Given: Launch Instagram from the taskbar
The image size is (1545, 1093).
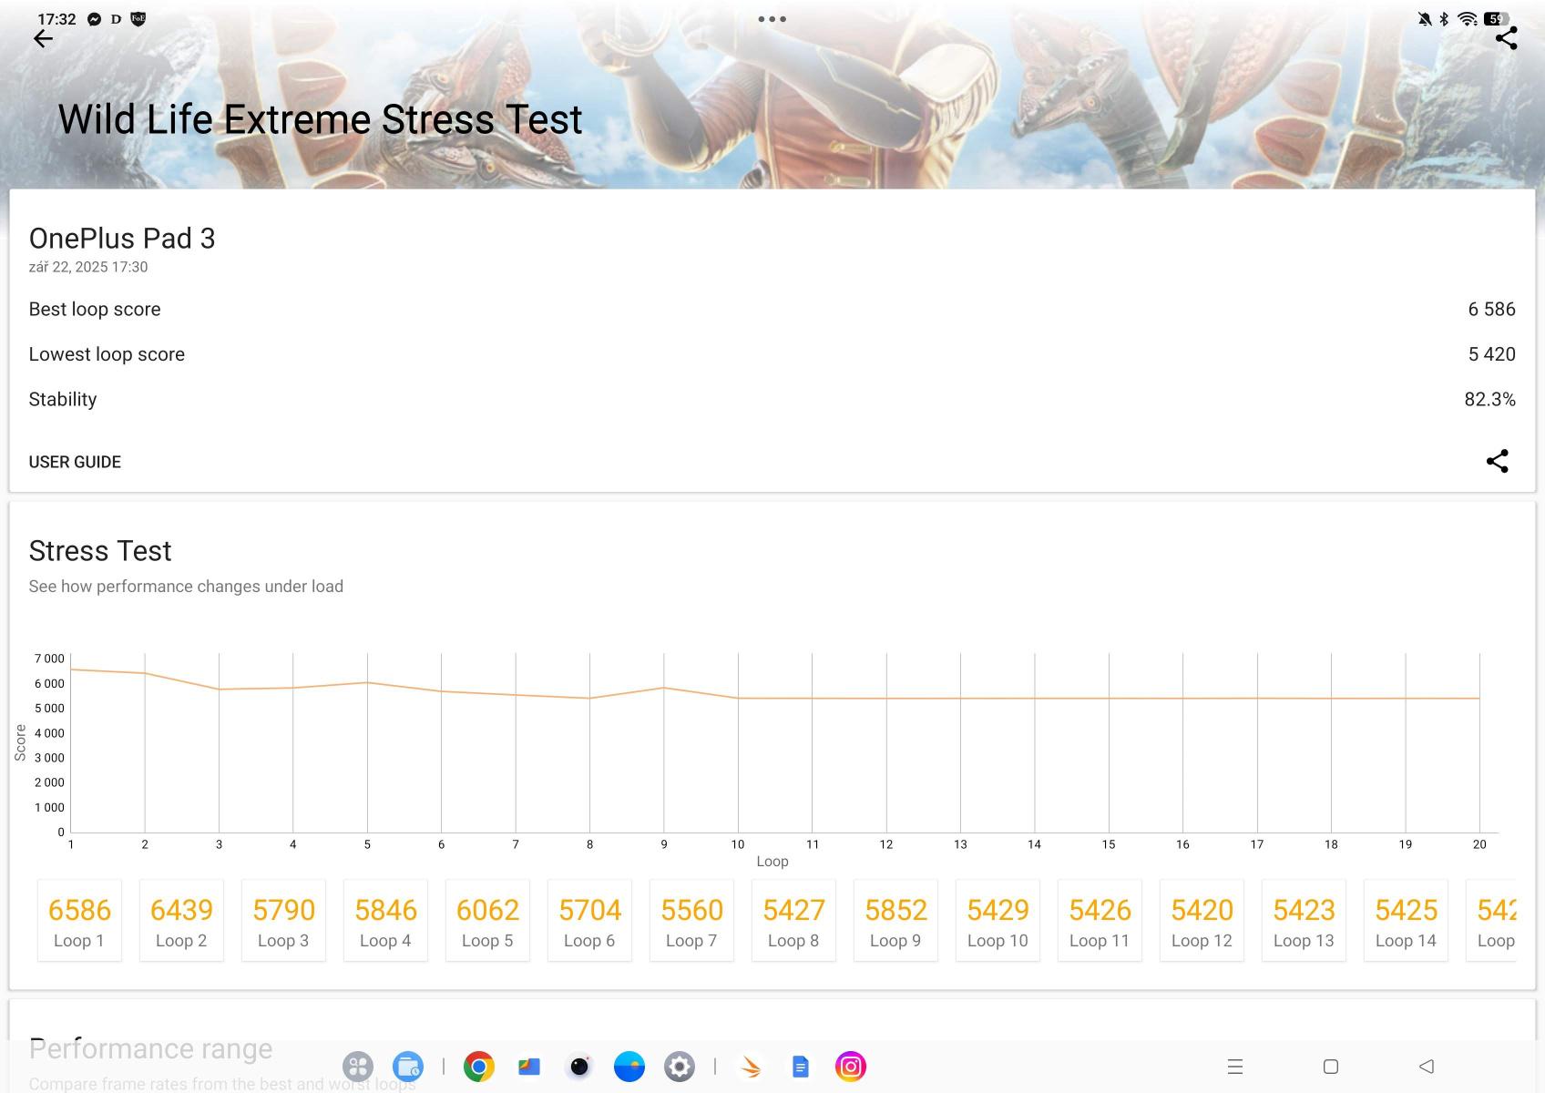Looking at the screenshot, I should (x=850, y=1067).
